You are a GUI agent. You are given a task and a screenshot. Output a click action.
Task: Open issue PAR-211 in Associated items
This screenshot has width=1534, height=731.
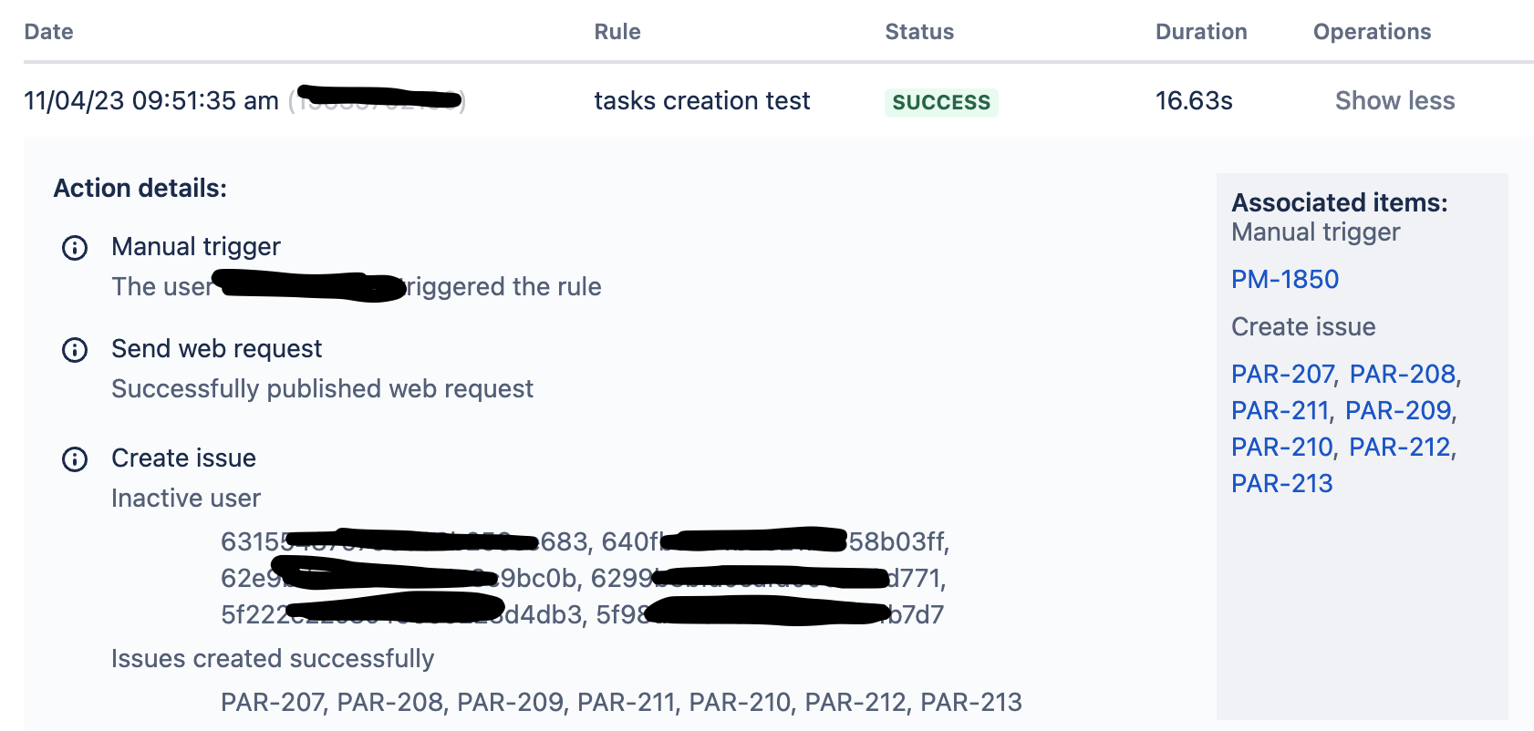click(x=1280, y=411)
